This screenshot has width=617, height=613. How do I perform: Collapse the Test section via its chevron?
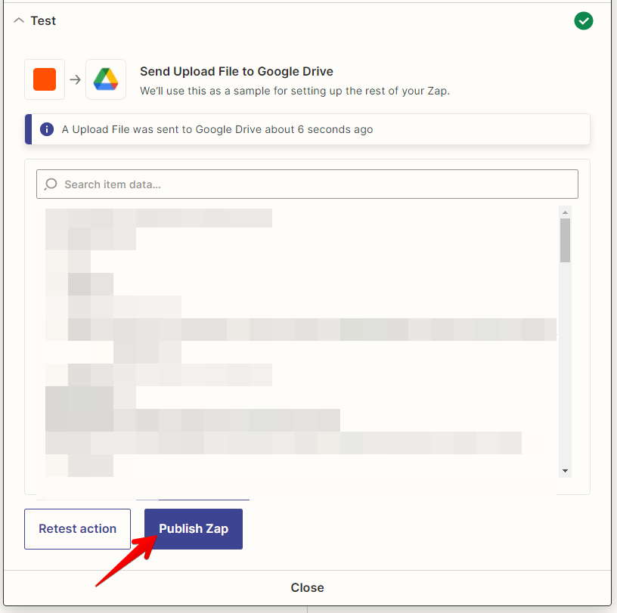click(18, 20)
